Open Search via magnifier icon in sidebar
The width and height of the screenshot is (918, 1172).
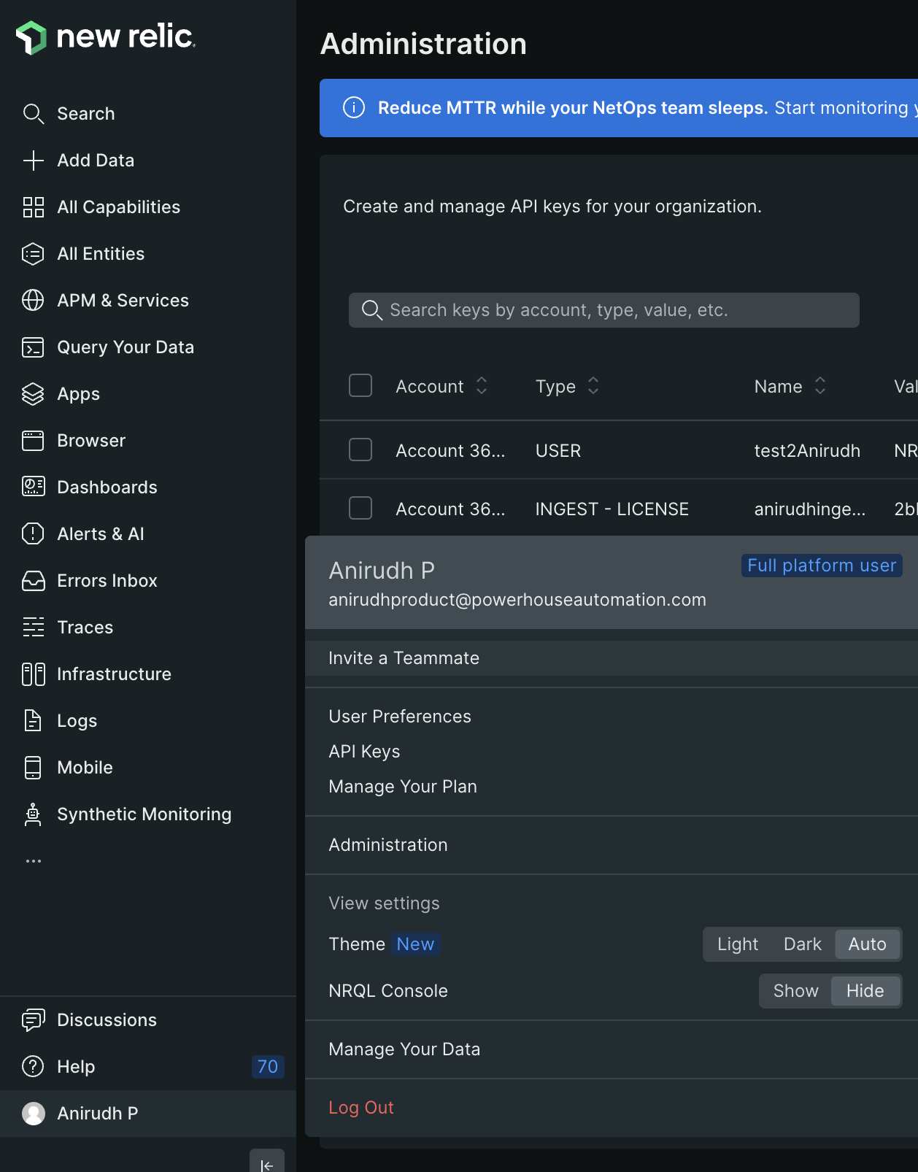click(33, 114)
